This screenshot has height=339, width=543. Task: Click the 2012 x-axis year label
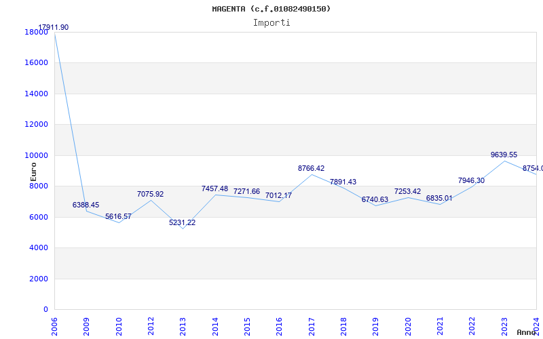pos(151,326)
